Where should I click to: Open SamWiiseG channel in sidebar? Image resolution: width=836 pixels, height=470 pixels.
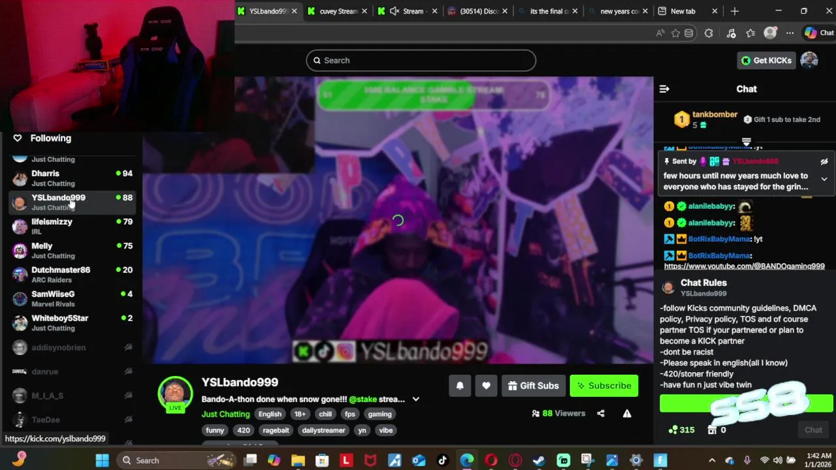(72, 299)
